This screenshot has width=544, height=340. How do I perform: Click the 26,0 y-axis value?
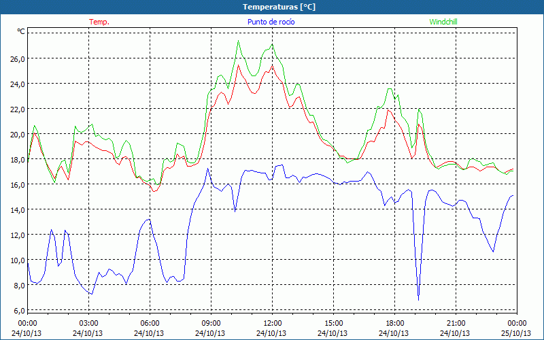click(x=19, y=58)
